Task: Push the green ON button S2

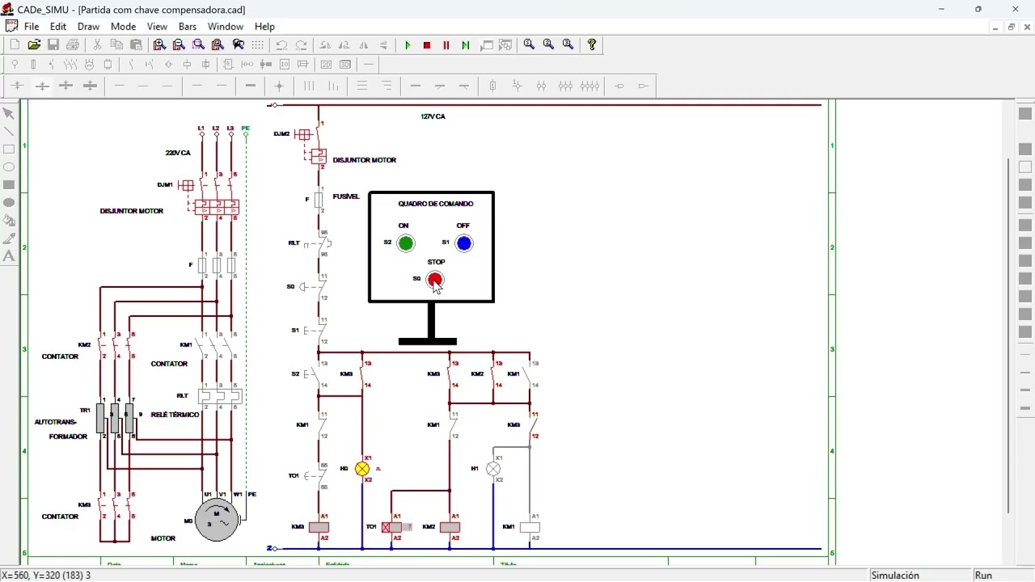Action: 407,243
